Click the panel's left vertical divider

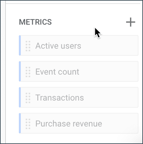[6, 72]
